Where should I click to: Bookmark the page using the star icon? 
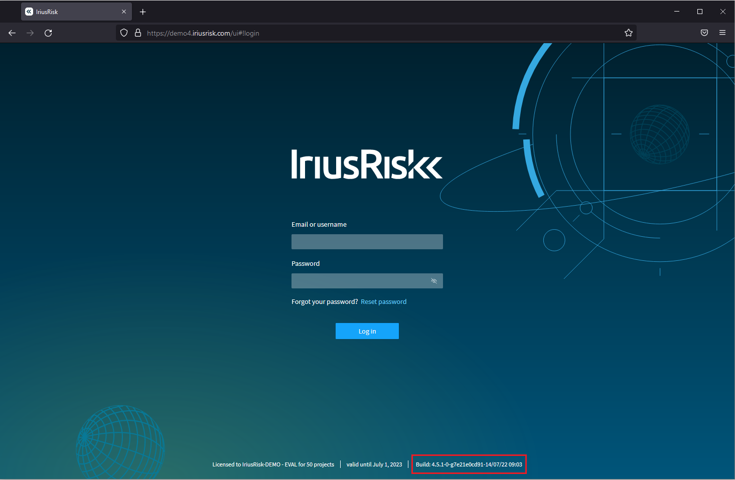pyautogui.click(x=629, y=33)
